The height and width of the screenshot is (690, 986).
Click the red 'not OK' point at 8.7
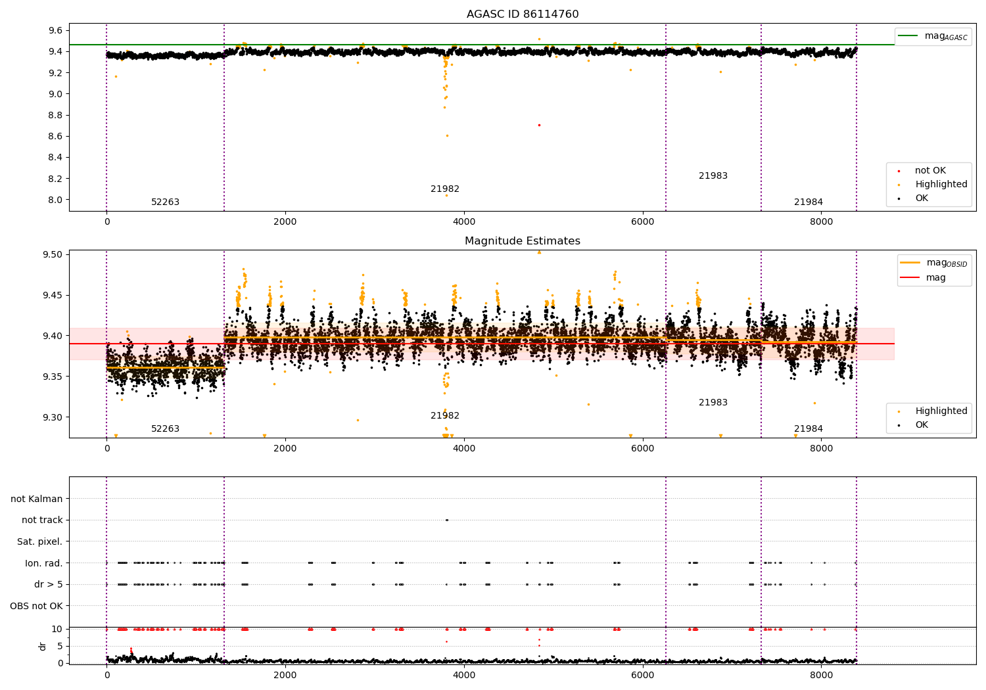(539, 125)
